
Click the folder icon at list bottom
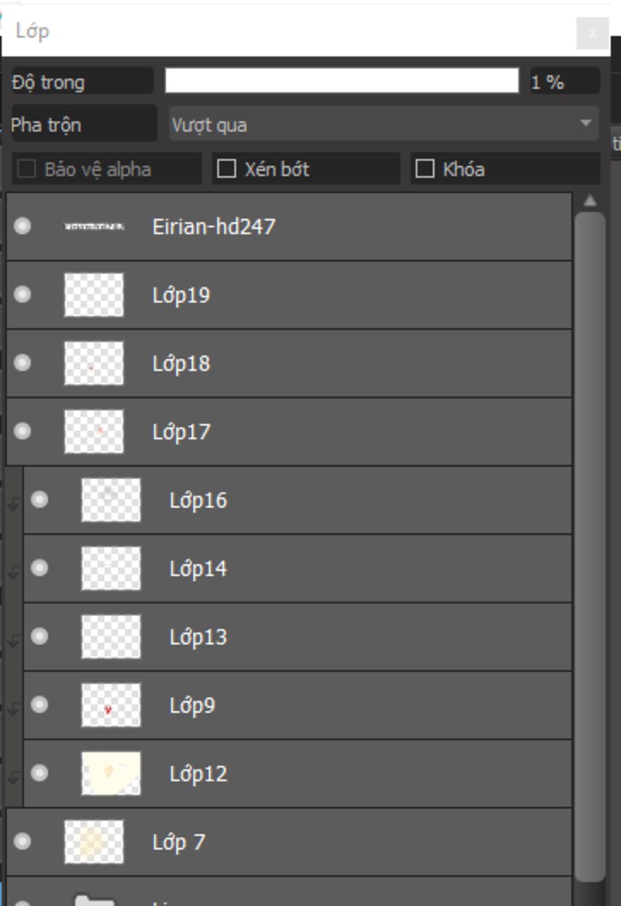pyautogui.click(x=94, y=899)
